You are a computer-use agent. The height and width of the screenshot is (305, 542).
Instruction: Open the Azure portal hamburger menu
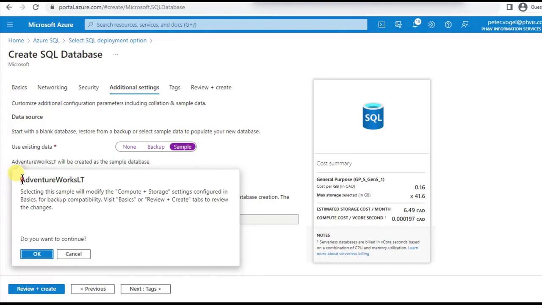10,25
